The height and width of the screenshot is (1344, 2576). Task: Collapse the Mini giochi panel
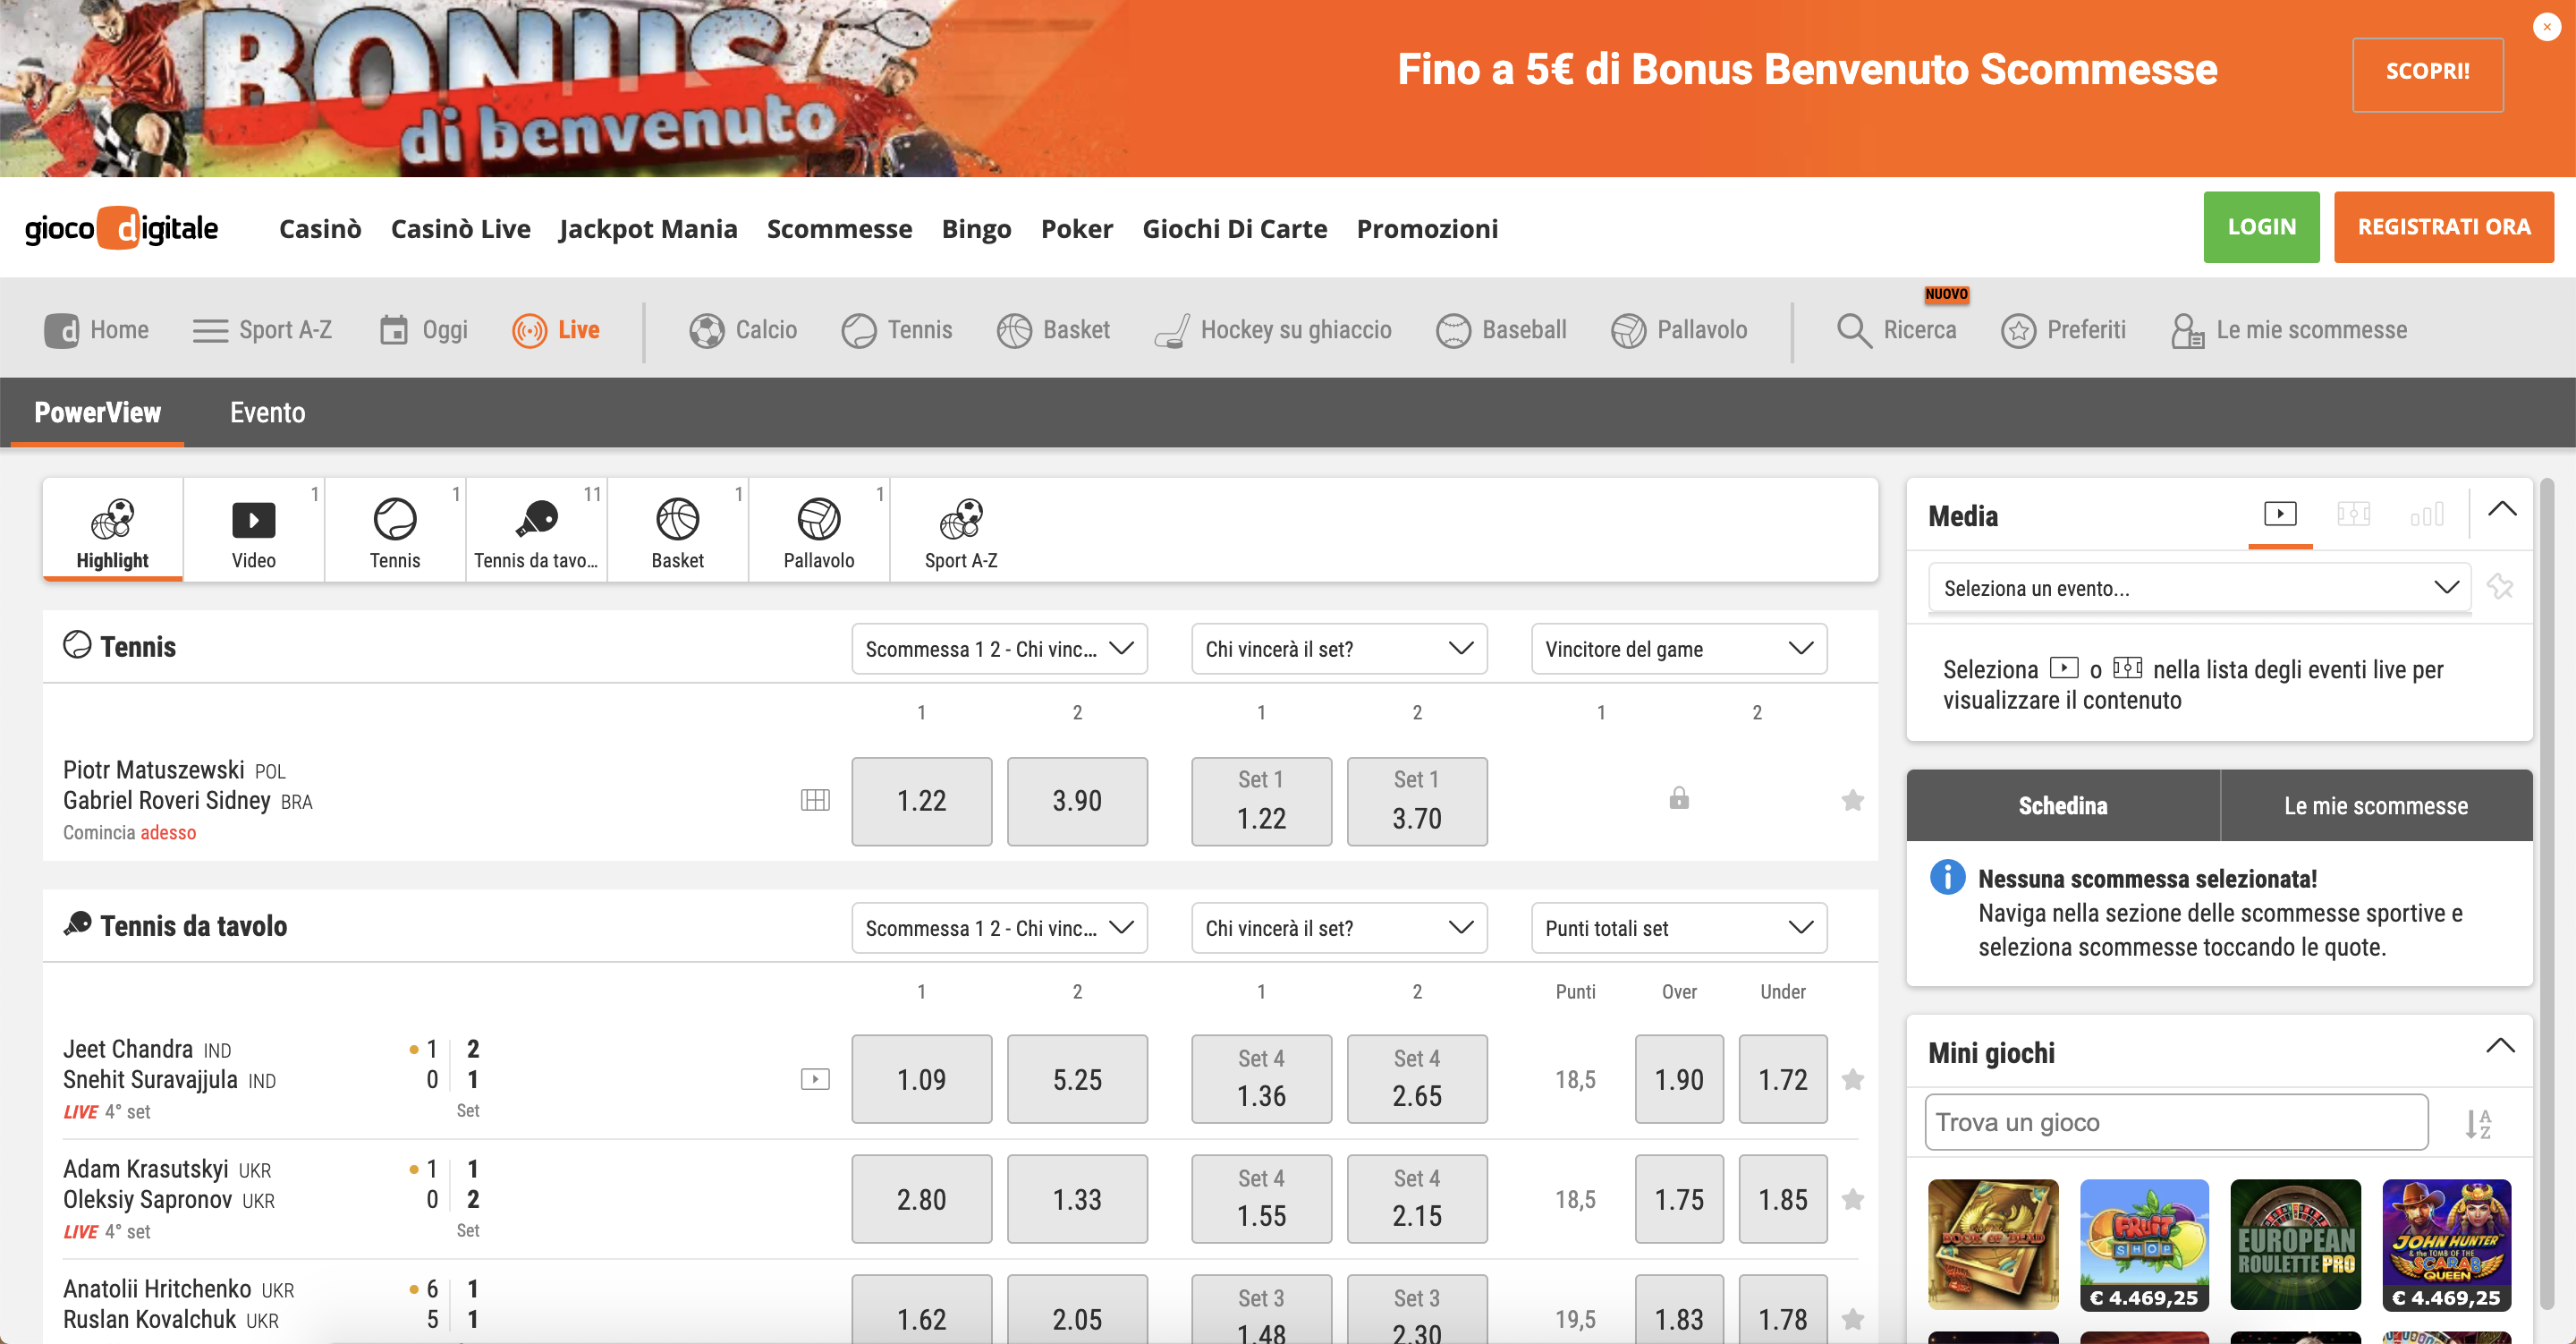point(2502,1047)
